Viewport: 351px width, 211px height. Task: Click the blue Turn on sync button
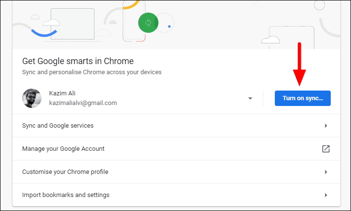click(303, 98)
